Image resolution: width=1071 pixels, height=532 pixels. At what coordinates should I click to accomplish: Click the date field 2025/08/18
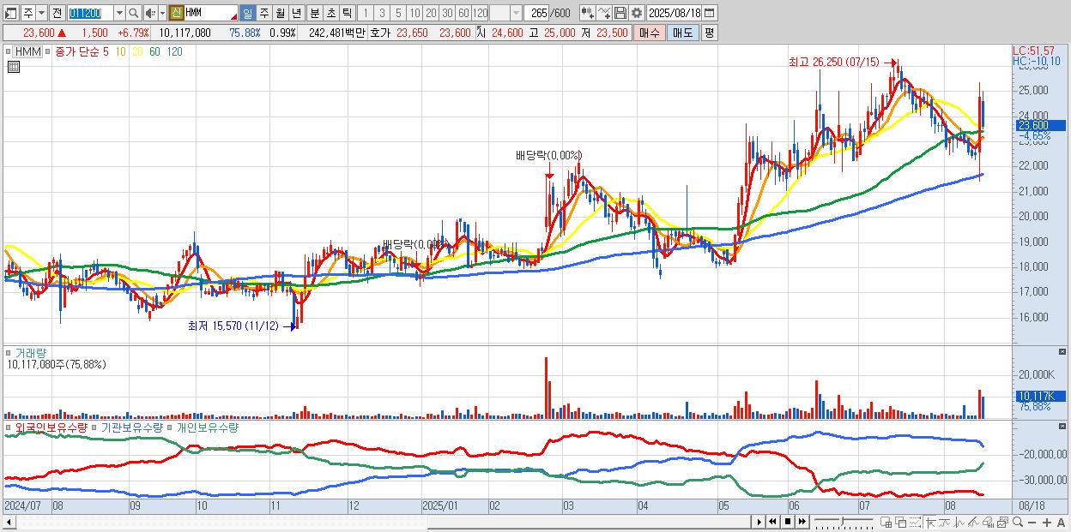675,13
